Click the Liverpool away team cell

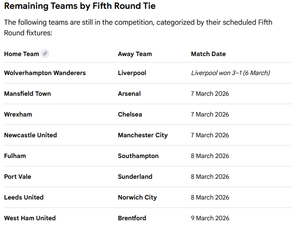pyautogui.click(x=132, y=73)
